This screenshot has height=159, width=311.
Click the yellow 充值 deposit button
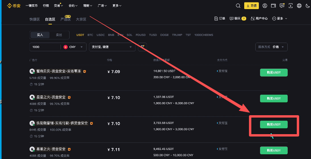coord(251,6)
